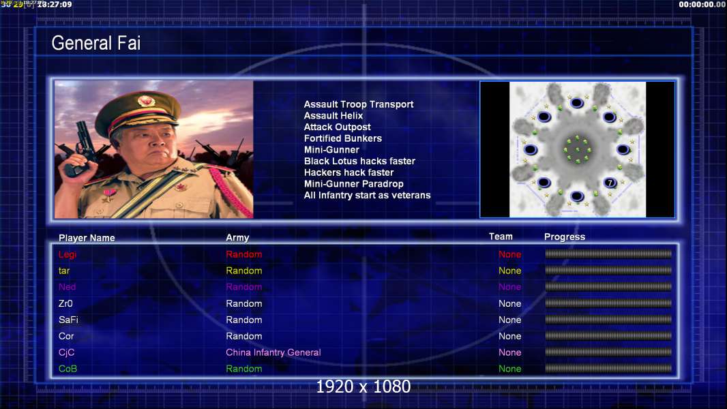Click "Assault Helix" in the ability list
This screenshot has height=409, width=727.
click(x=333, y=116)
